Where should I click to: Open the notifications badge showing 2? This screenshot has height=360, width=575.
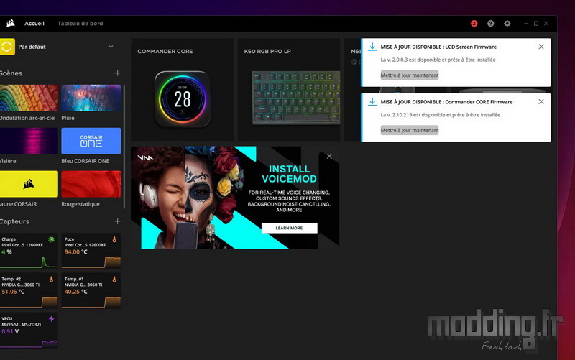[474, 24]
